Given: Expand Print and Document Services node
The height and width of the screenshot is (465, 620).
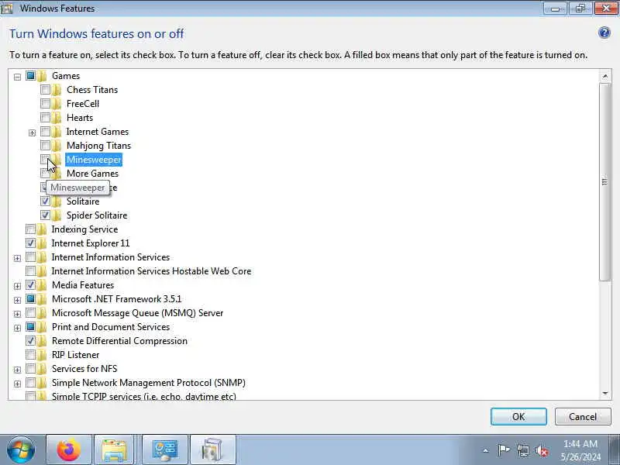Looking at the screenshot, I should (17, 328).
